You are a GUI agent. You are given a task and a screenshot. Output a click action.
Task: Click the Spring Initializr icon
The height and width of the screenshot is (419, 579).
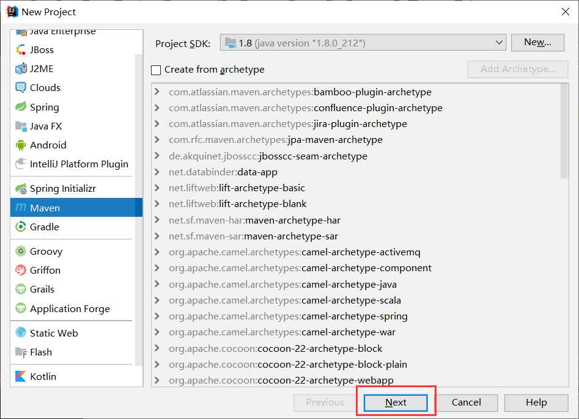(21, 189)
